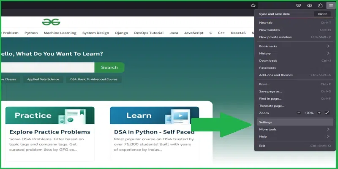Image resolution: width=338 pixels, height=169 pixels.
Task: Open the C nav link
Action: (210, 33)
